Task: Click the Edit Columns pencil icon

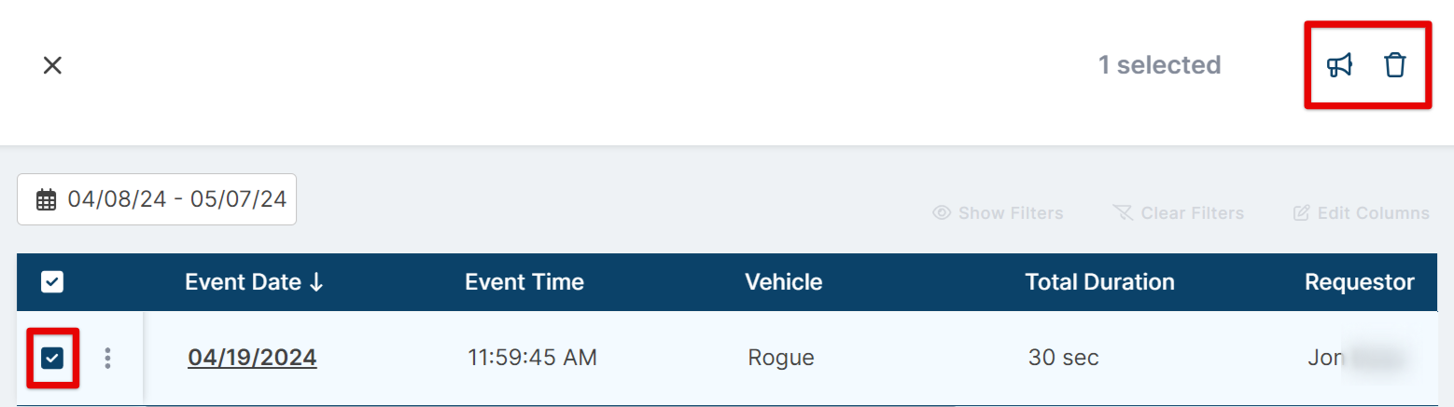Action: (x=1301, y=213)
